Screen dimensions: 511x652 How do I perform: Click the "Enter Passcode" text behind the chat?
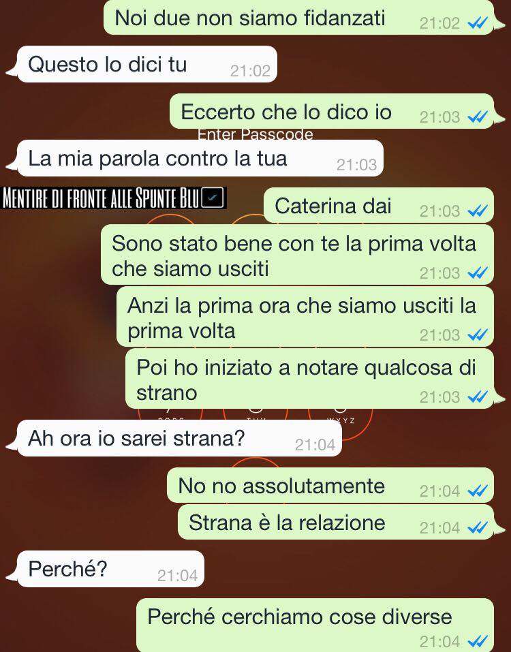pos(255,134)
